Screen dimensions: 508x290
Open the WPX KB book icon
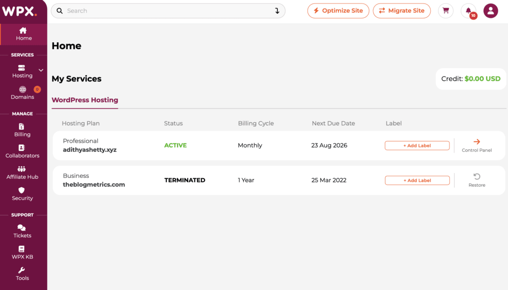(x=21, y=249)
